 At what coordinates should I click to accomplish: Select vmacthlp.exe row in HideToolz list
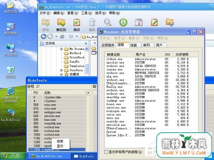pyautogui.click(x=57, y=123)
